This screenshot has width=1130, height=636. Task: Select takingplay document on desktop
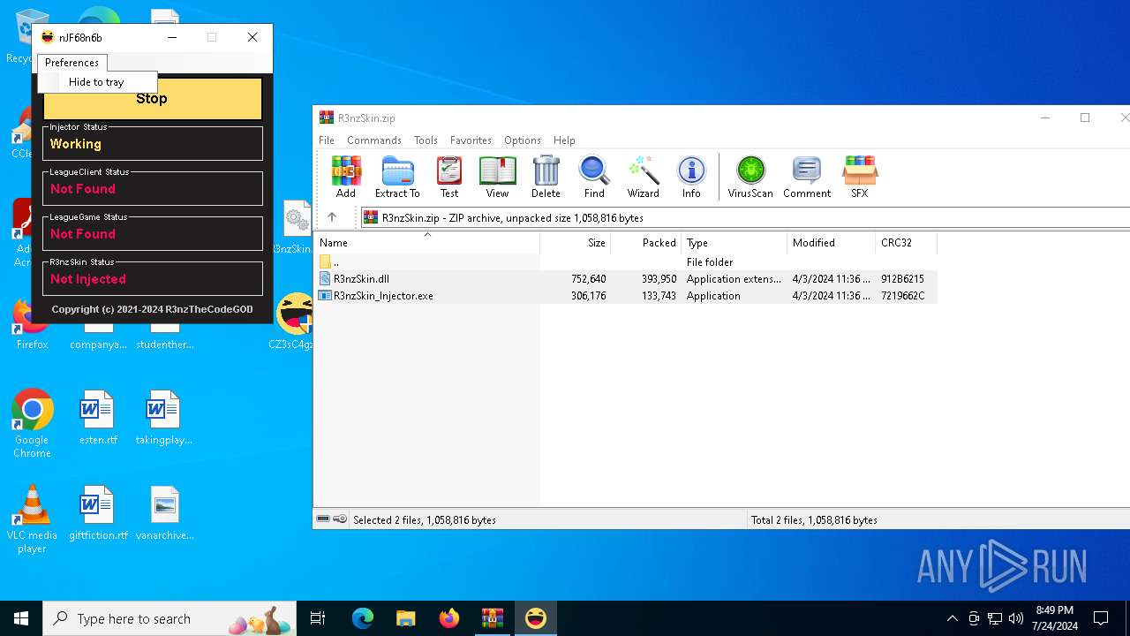tap(164, 418)
